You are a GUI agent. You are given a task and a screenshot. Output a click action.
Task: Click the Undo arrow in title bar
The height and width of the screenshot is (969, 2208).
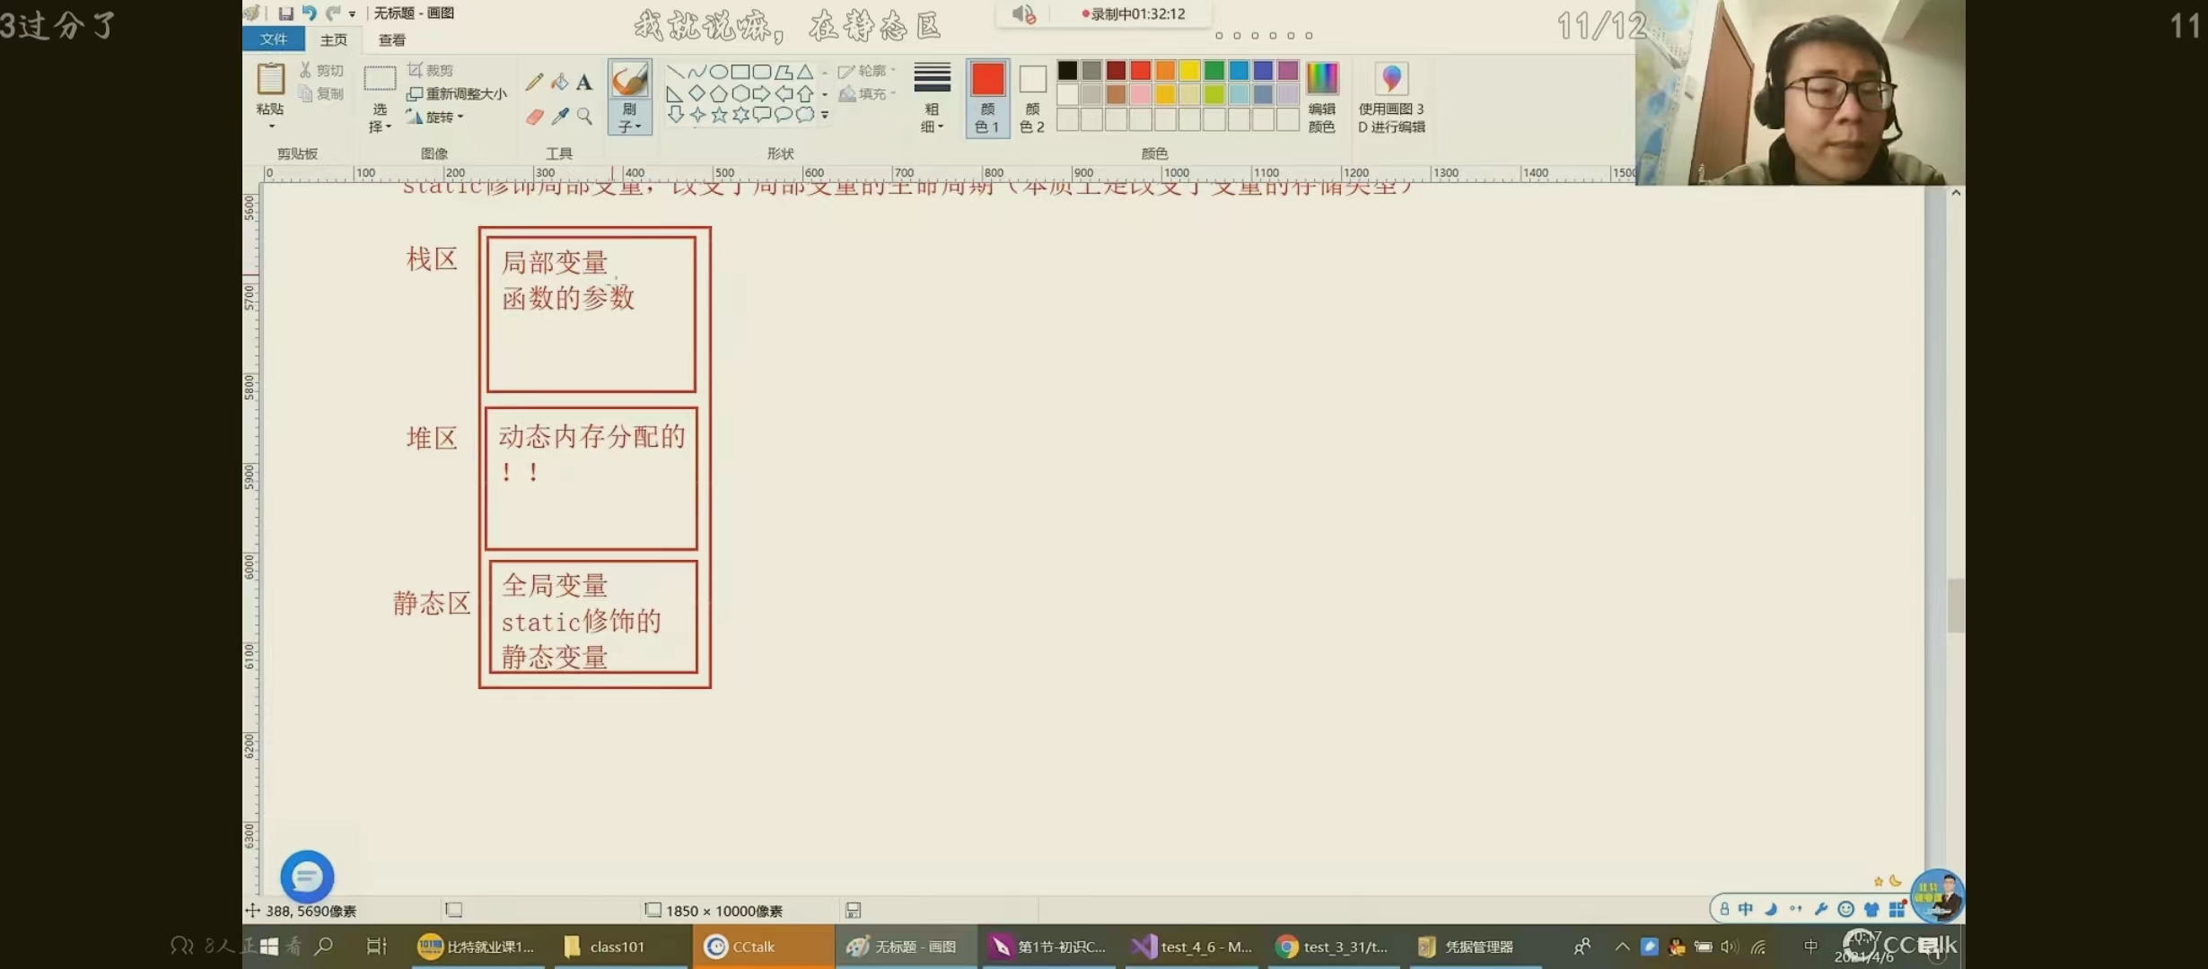click(x=309, y=13)
